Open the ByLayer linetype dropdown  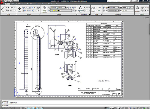[113, 10]
